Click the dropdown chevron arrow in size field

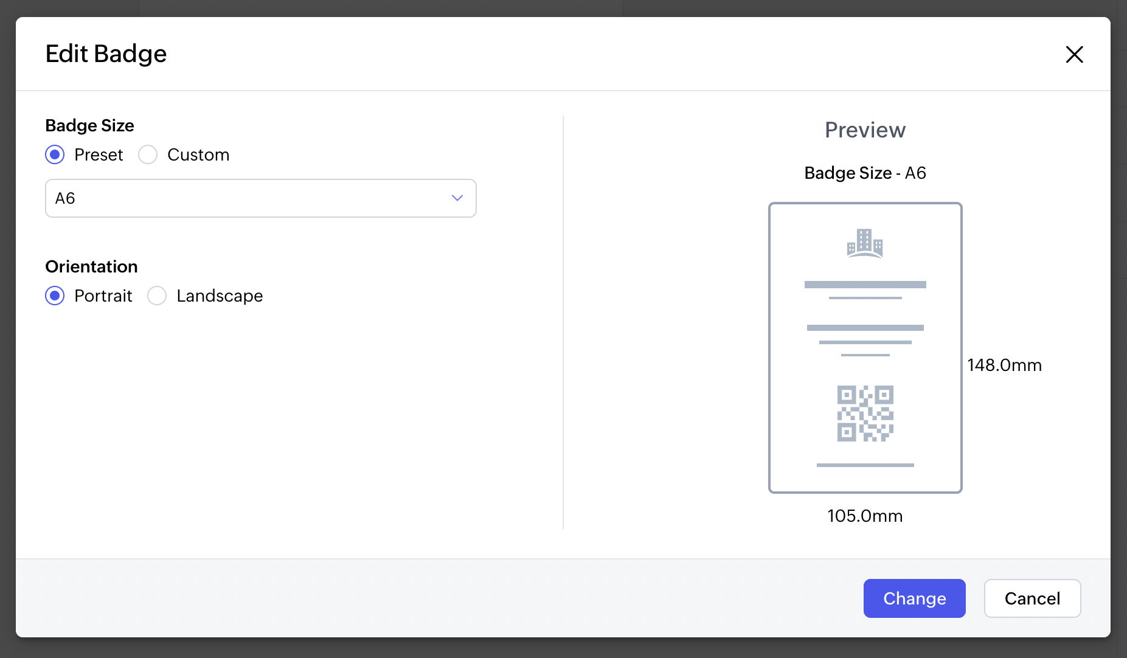[x=457, y=198]
